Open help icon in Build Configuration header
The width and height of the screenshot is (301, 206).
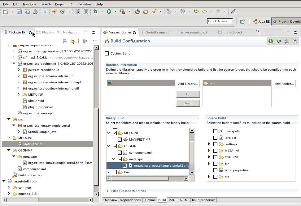tap(295, 41)
